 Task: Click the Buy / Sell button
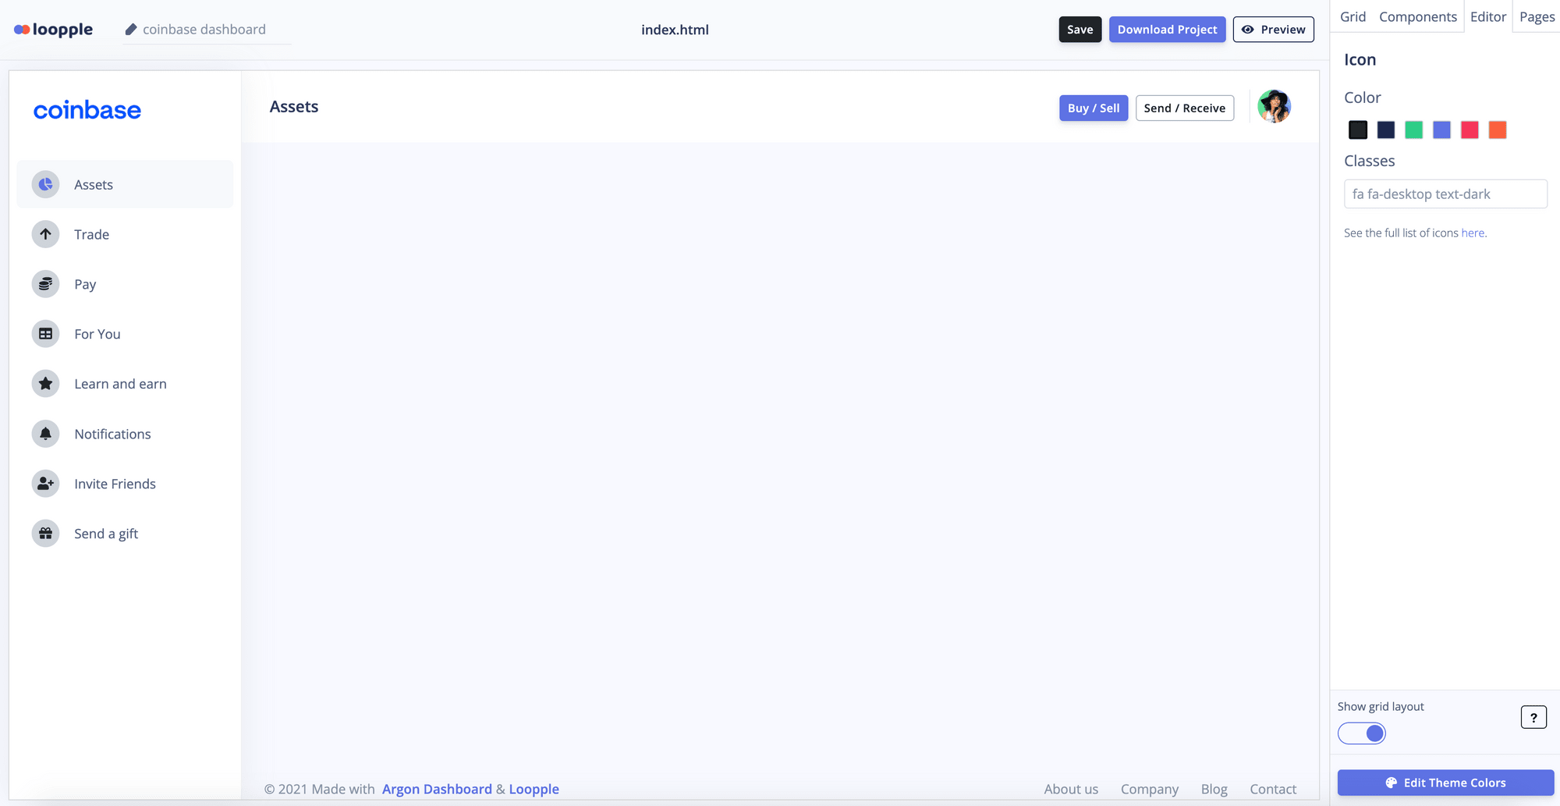tap(1094, 108)
